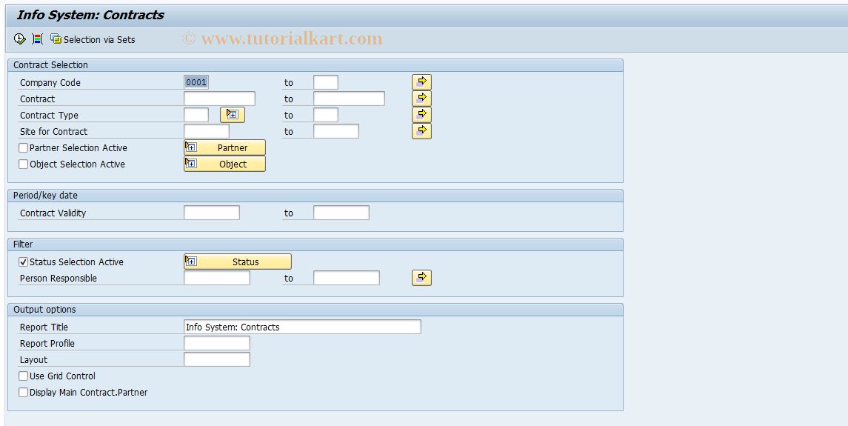Click the Site for Contract to field

tap(335, 131)
